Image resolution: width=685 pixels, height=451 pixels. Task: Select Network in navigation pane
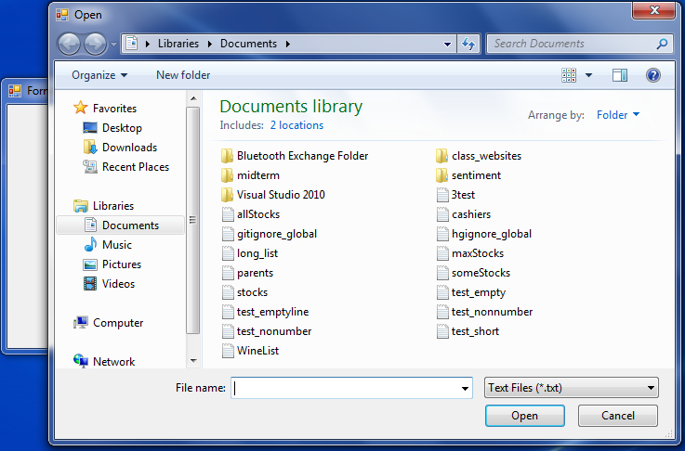click(104, 362)
